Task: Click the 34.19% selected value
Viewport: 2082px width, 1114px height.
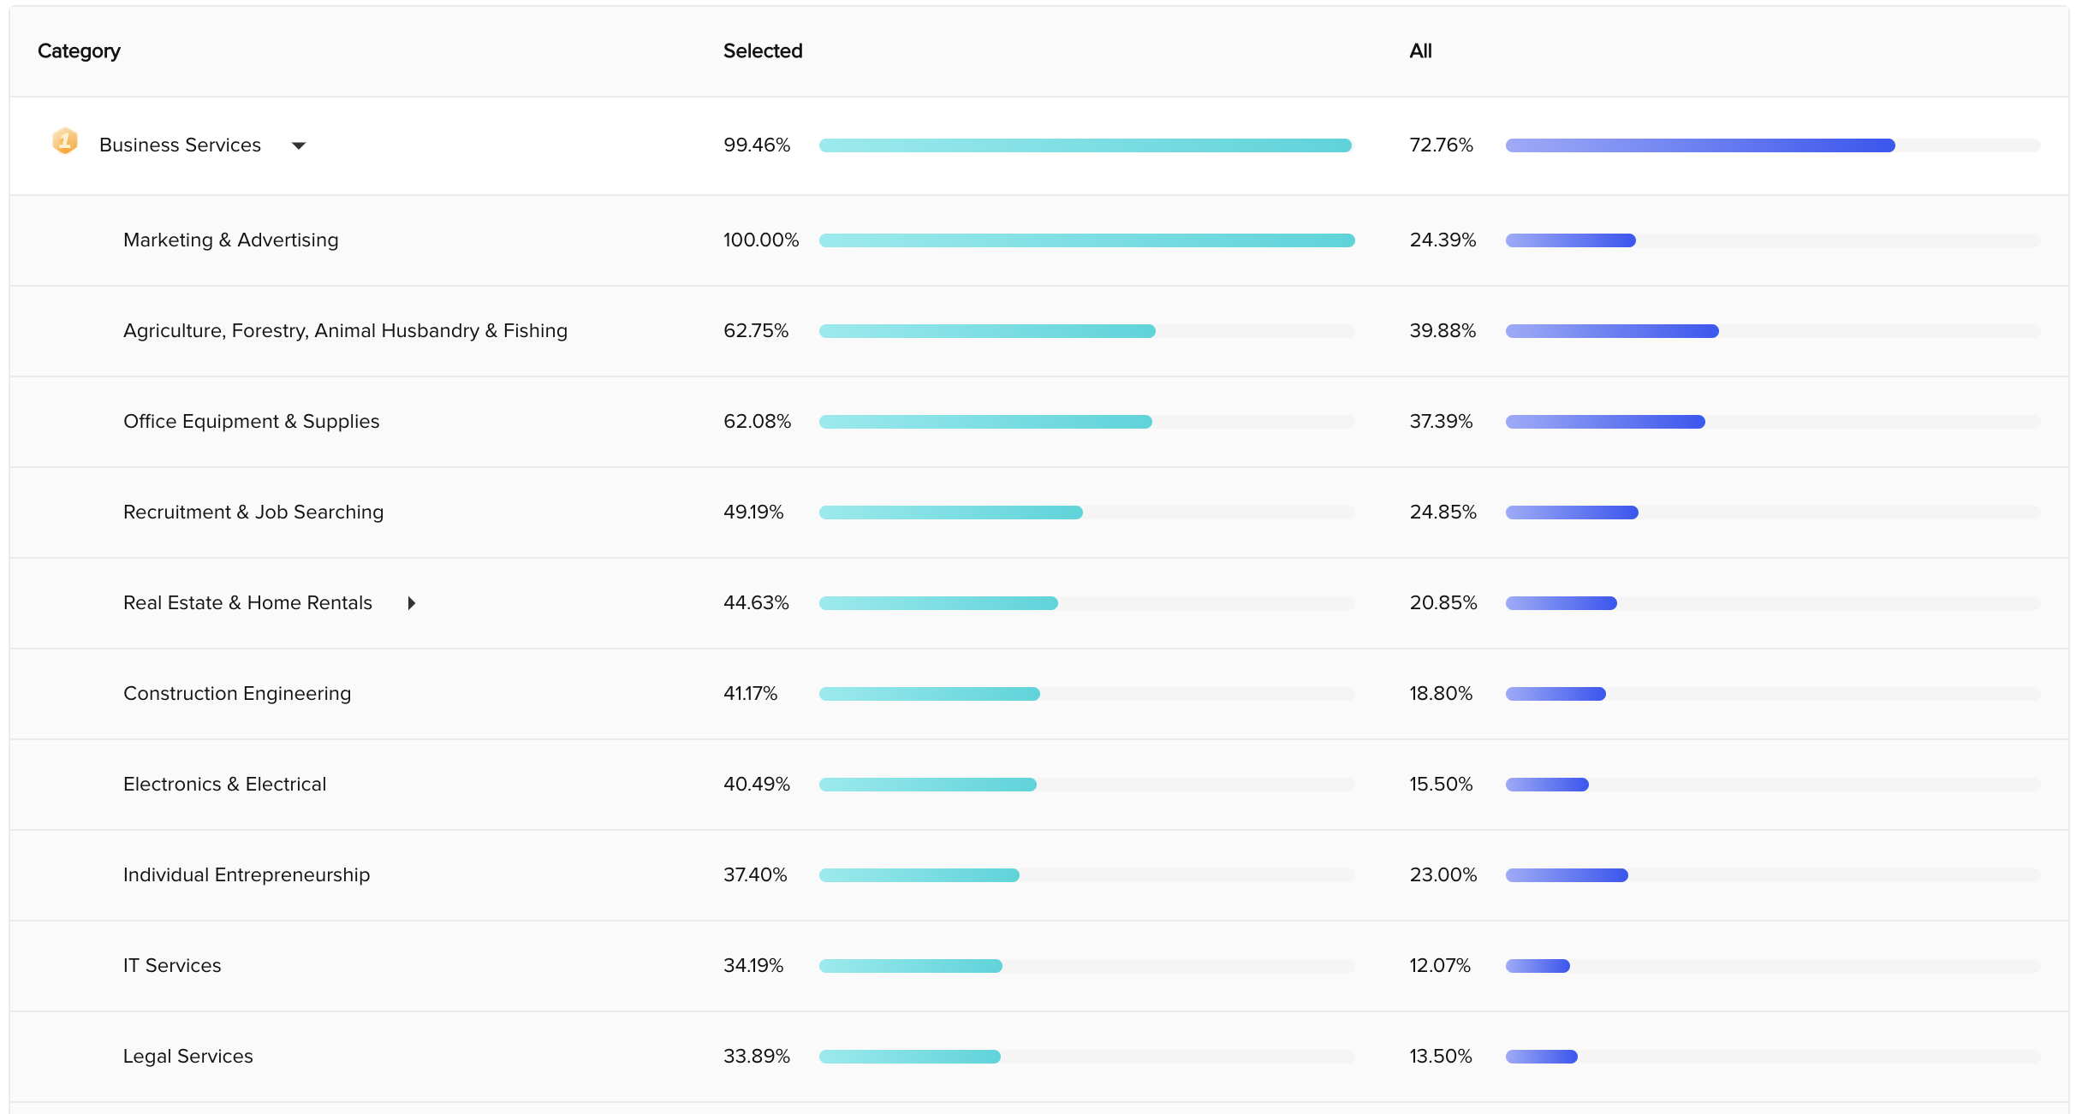Action: click(753, 966)
